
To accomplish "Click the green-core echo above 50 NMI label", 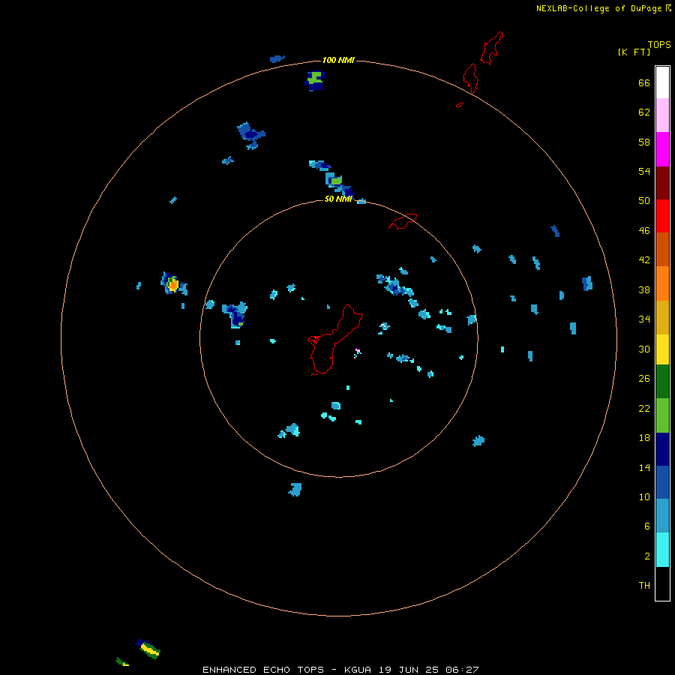I will (x=336, y=181).
